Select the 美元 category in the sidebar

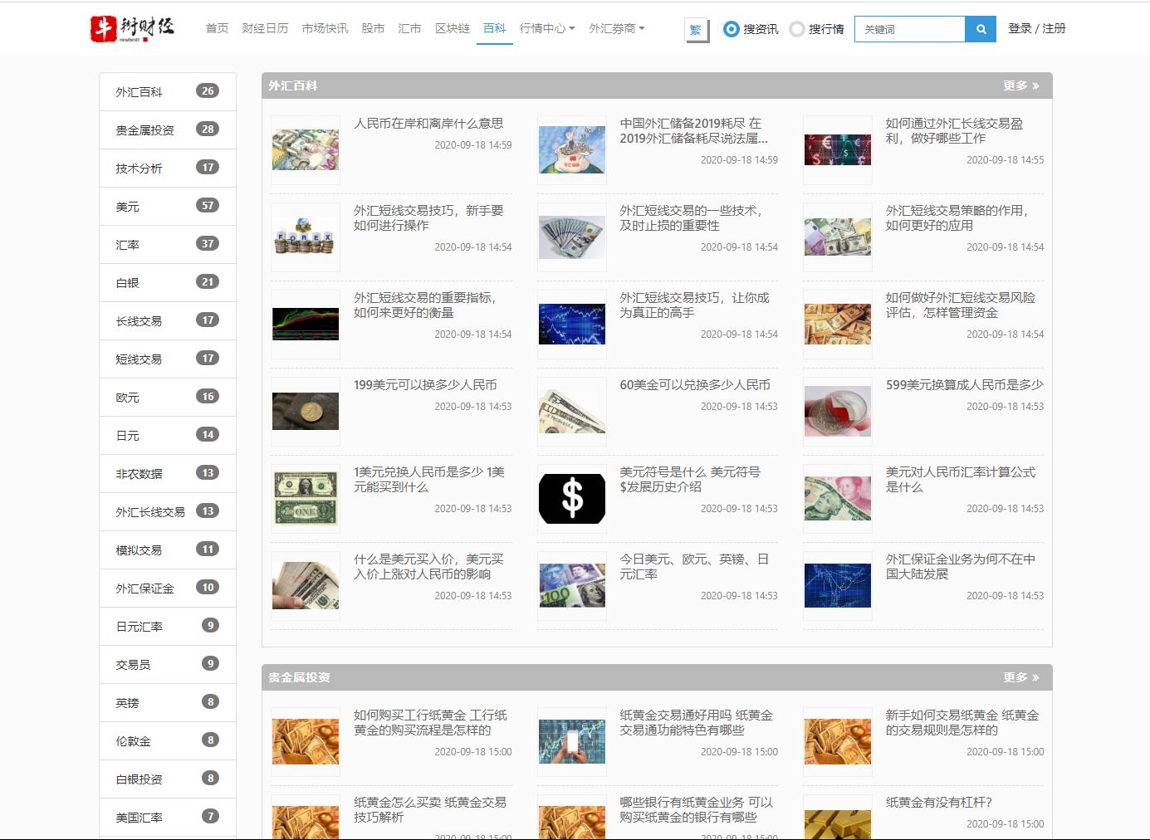click(129, 206)
